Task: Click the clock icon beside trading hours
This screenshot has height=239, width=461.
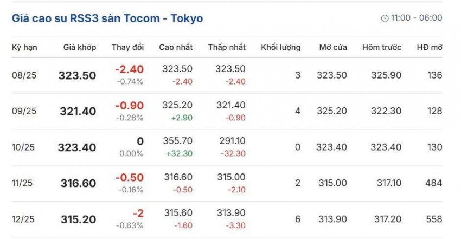Action: coord(385,18)
